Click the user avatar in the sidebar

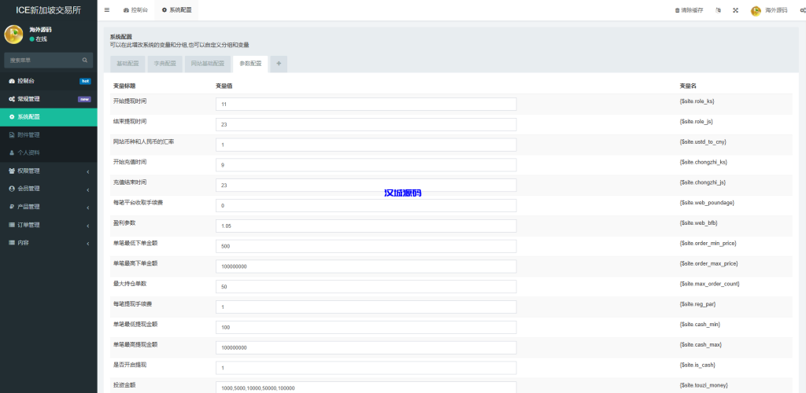tap(13, 34)
